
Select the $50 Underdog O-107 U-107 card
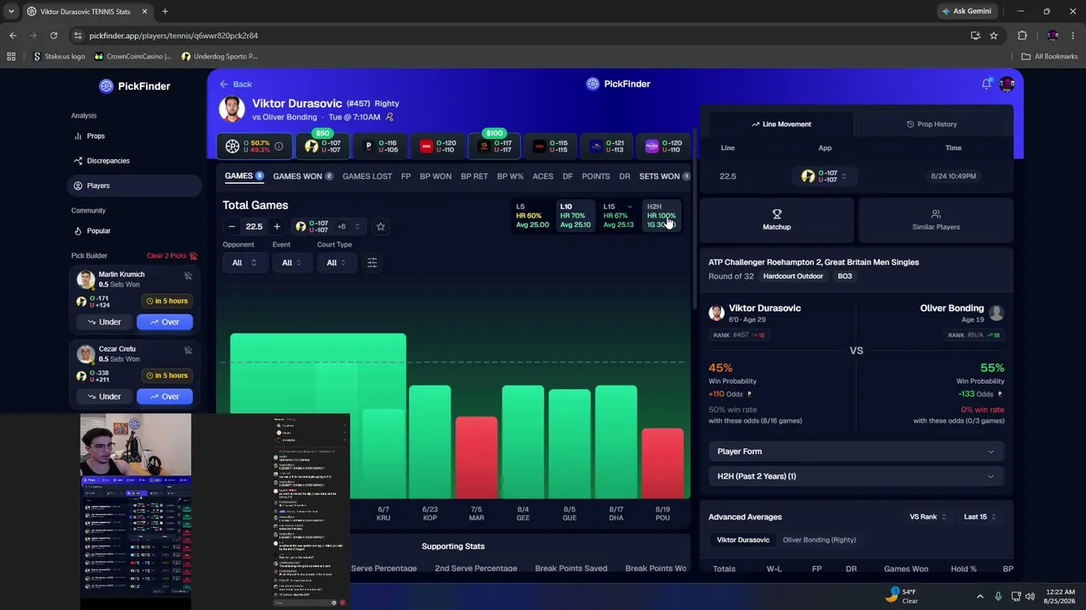322,147
